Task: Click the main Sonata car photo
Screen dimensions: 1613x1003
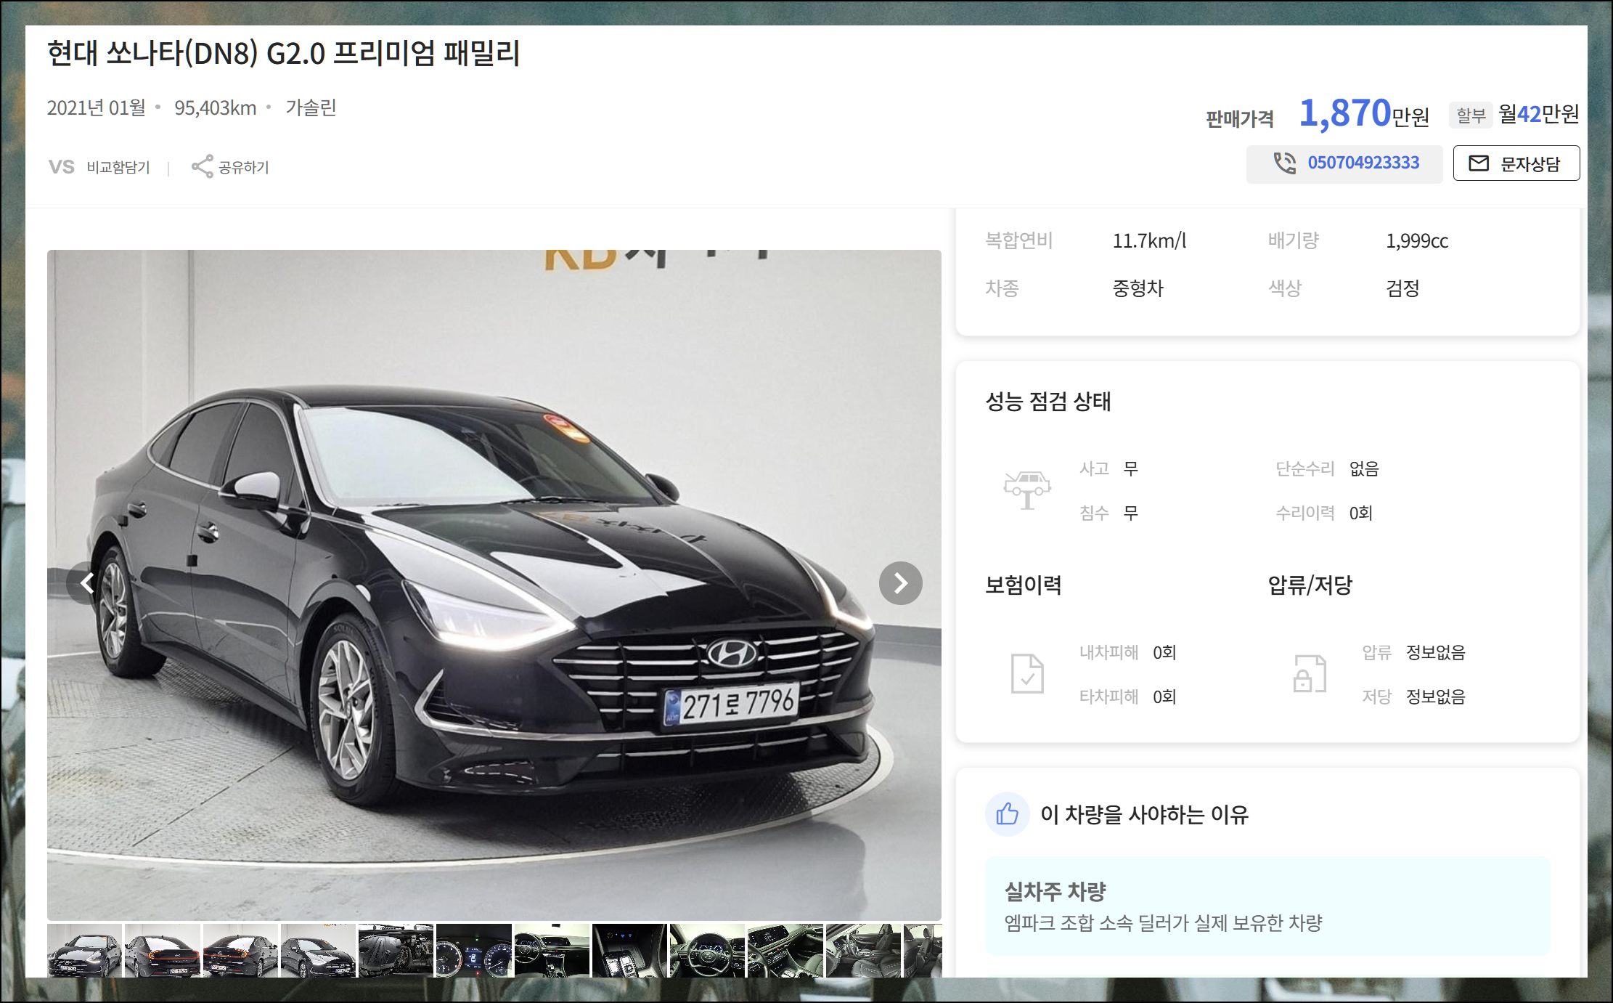Action: click(494, 585)
